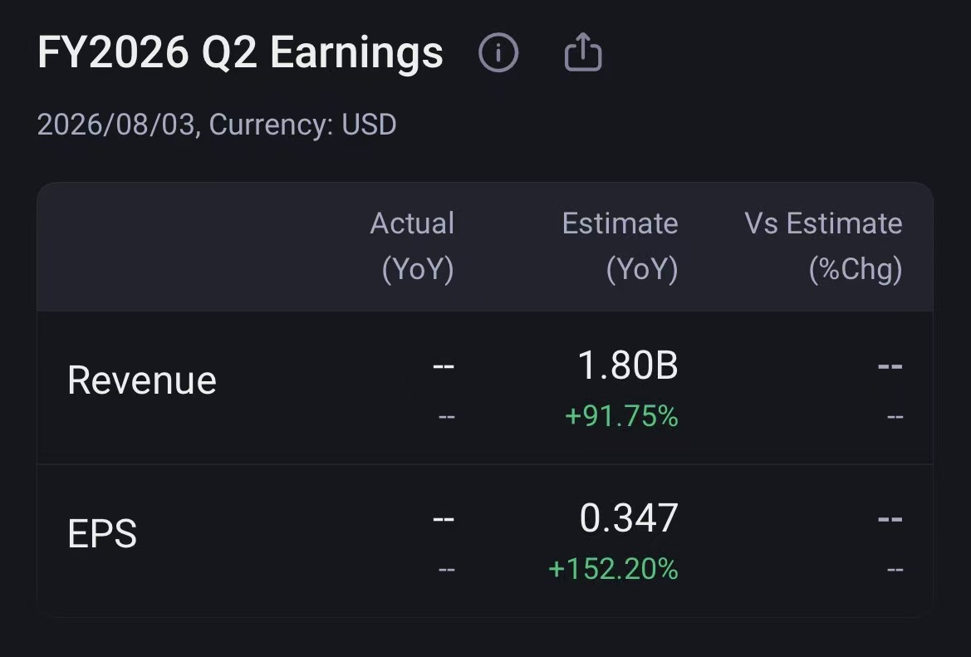Select Revenue Vs Estimate placeholder dashes

[890, 366]
